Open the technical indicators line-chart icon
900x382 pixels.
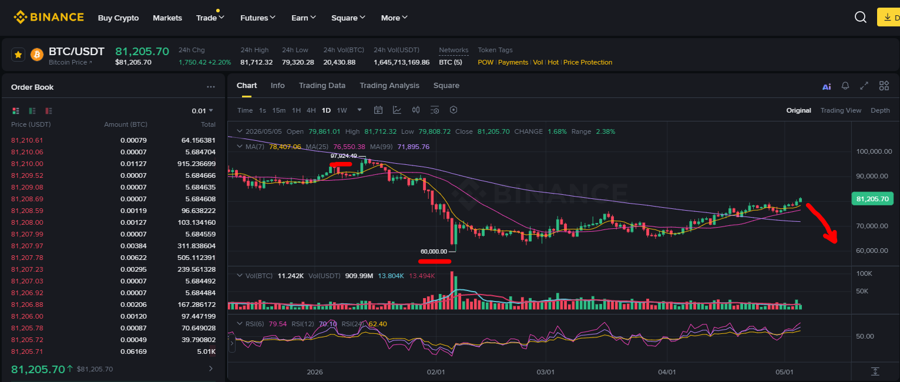point(397,110)
